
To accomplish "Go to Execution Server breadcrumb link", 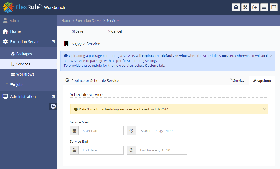I will 89,20.
